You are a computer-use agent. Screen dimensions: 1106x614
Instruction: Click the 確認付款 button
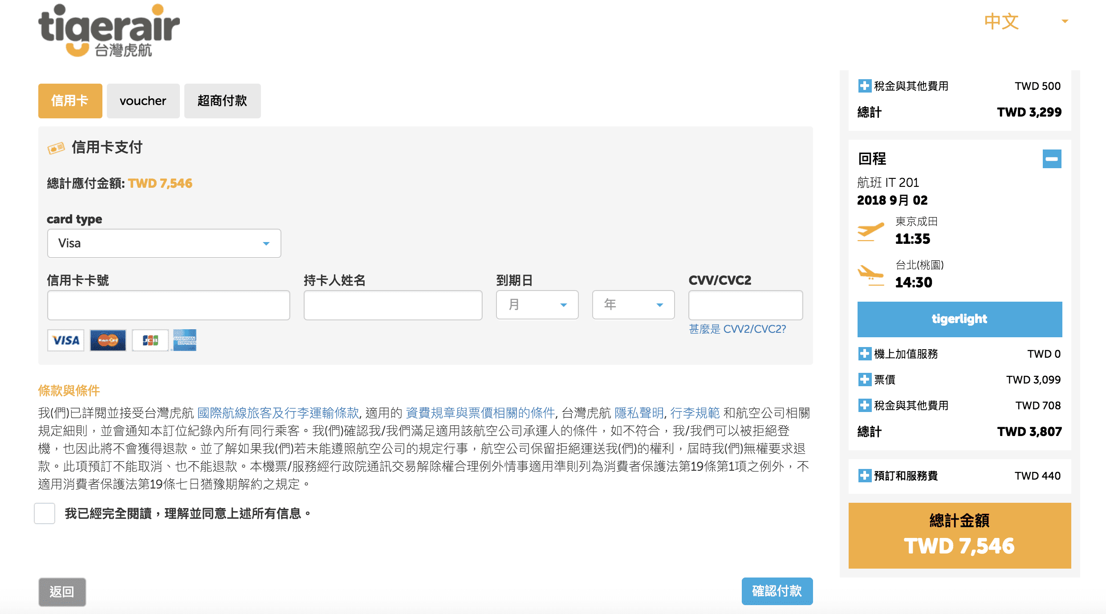point(777,591)
